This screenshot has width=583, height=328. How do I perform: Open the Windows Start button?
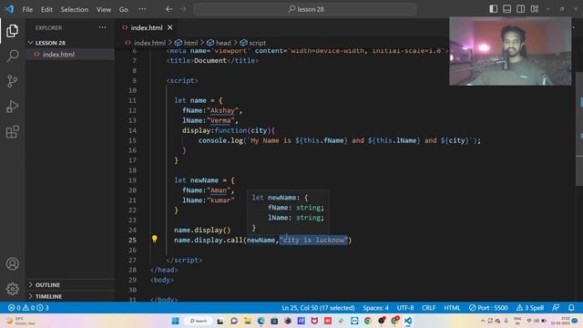coord(176,321)
